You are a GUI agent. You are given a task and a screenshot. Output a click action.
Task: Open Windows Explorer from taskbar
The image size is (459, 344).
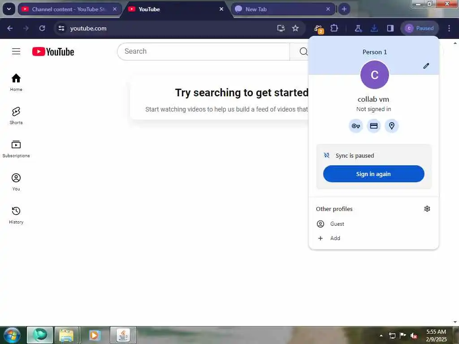point(66,335)
